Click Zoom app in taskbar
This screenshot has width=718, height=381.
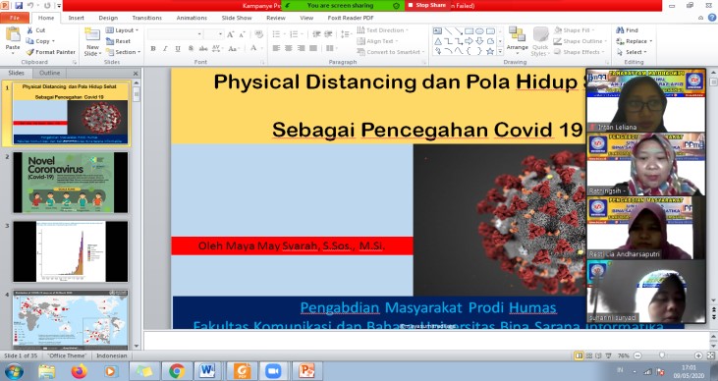point(273,371)
